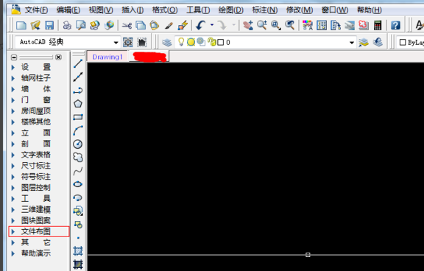Image resolution: width=424 pixels, height=271 pixels.
Task: Expand the 尺寸标注 menu group
Action: (x=35, y=166)
